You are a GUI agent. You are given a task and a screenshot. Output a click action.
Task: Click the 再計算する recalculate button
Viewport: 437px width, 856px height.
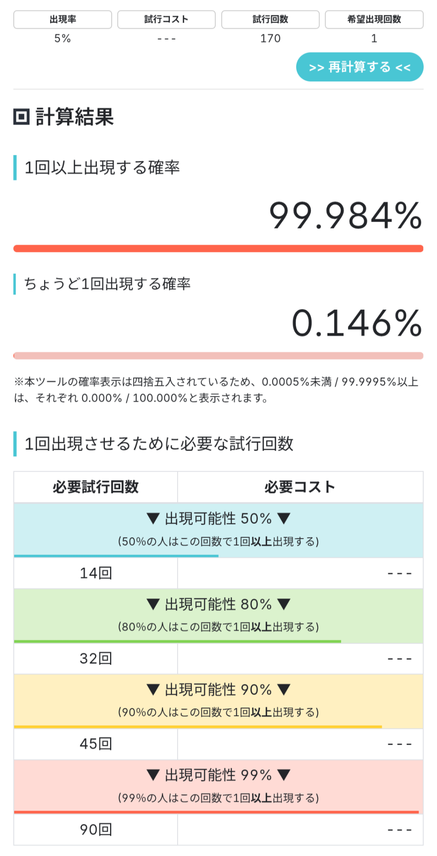(360, 67)
